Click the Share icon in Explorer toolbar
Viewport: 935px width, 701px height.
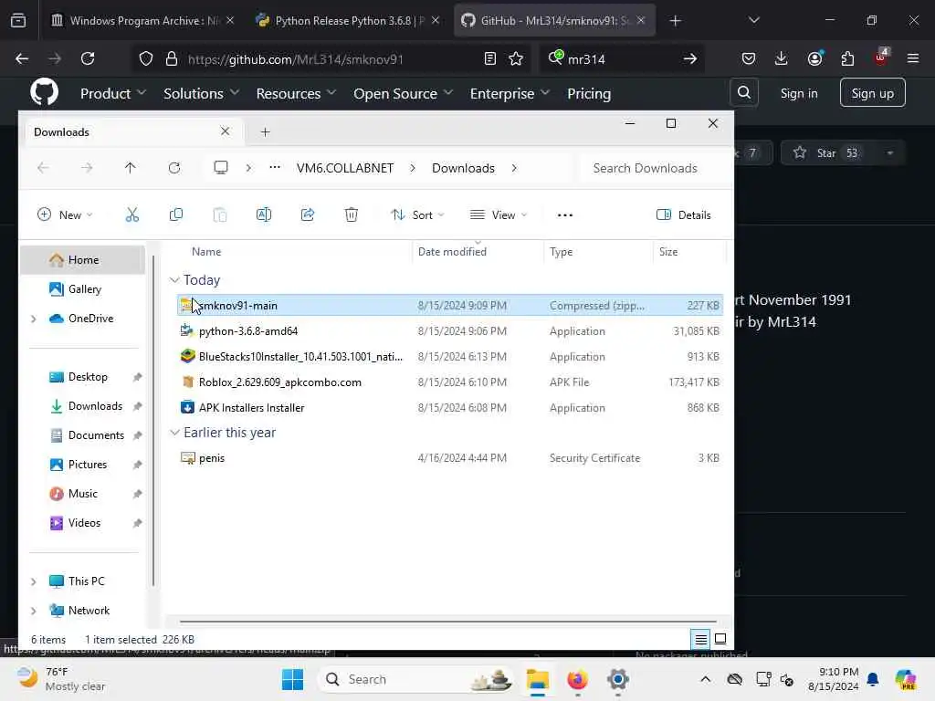pyautogui.click(x=307, y=214)
